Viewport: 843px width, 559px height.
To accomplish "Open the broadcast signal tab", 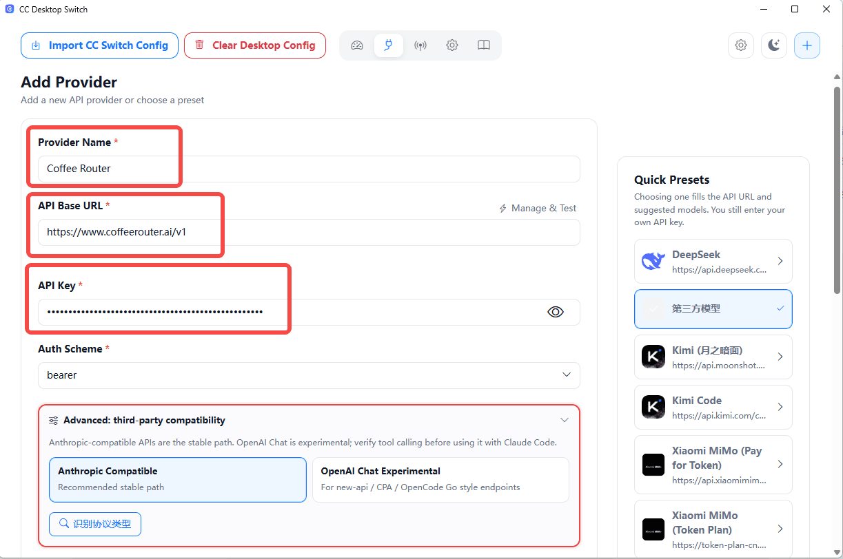I will pyautogui.click(x=420, y=45).
